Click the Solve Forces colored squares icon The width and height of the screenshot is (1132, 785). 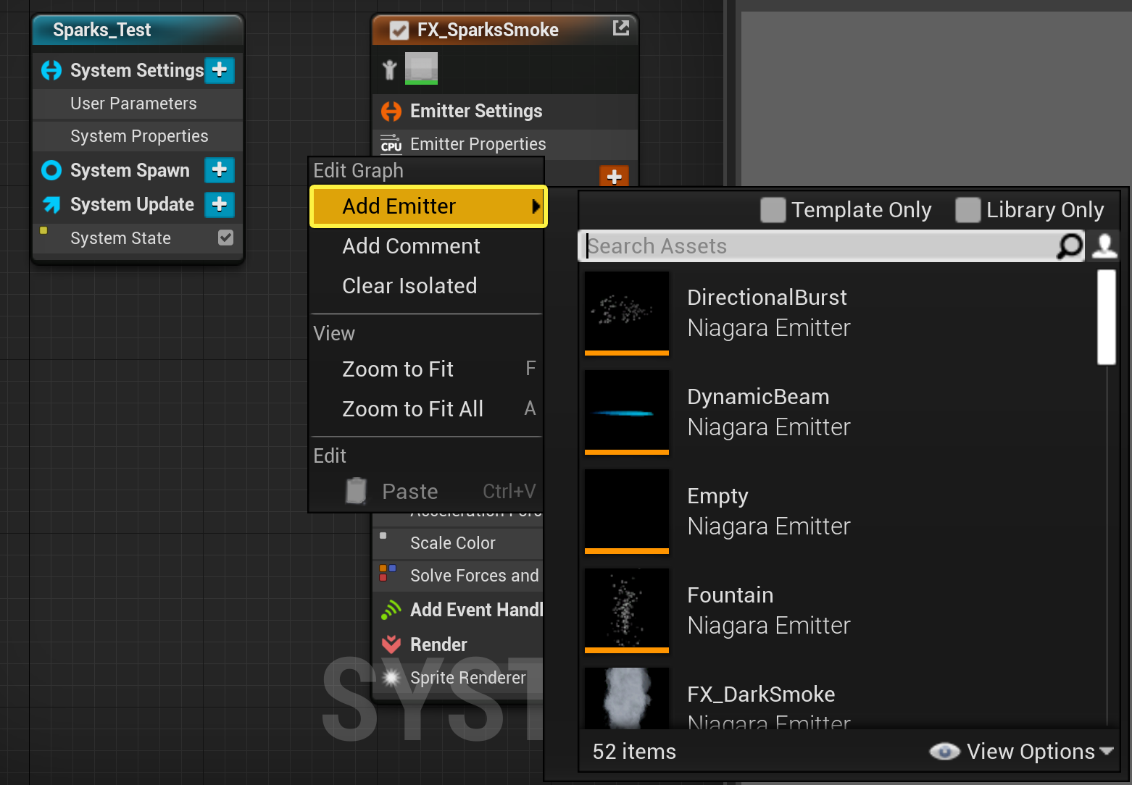388,573
